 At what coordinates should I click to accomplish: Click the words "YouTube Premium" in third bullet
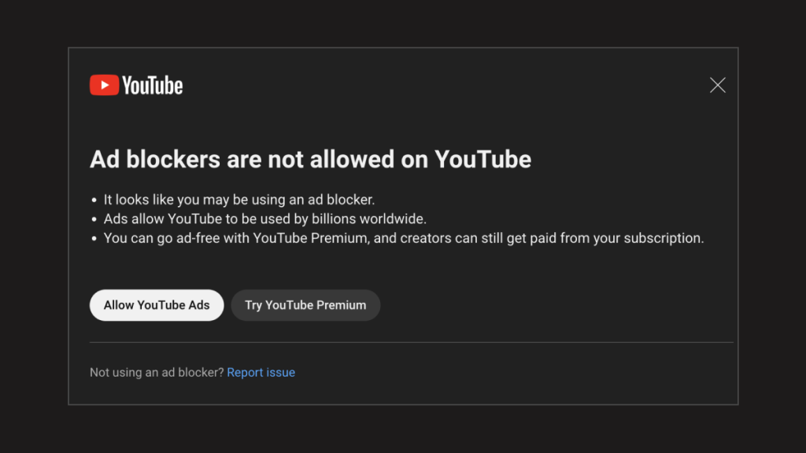pyautogui.click(x=310, y=238)
